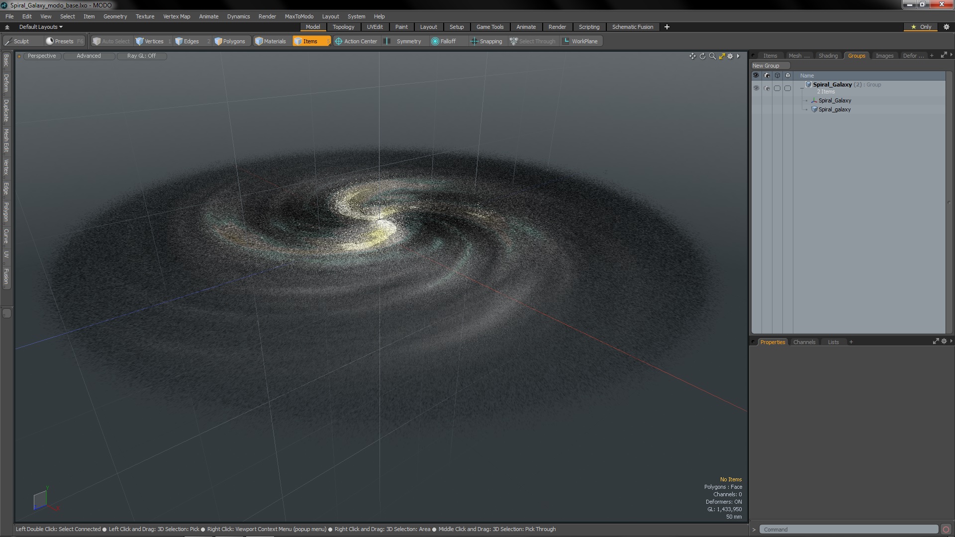Click the command record button

point(946,530)
